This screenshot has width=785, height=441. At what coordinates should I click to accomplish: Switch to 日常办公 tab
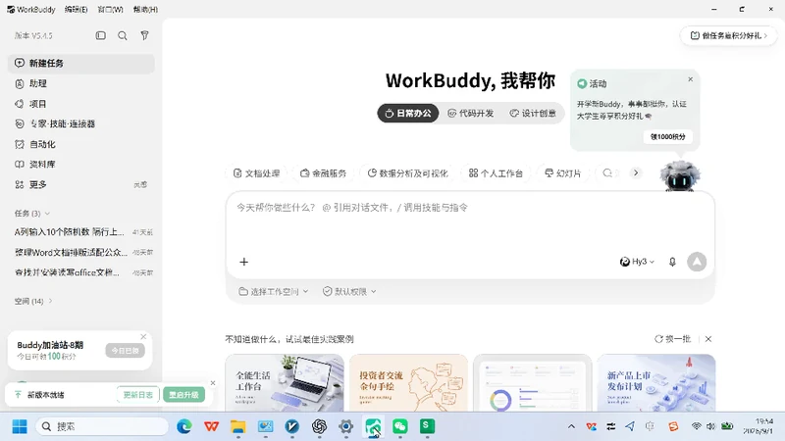408,114
